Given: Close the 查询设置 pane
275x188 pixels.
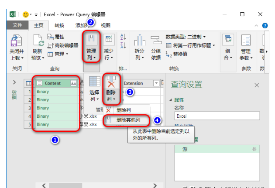Looking at the screenshot, I should tap(257, 85).
